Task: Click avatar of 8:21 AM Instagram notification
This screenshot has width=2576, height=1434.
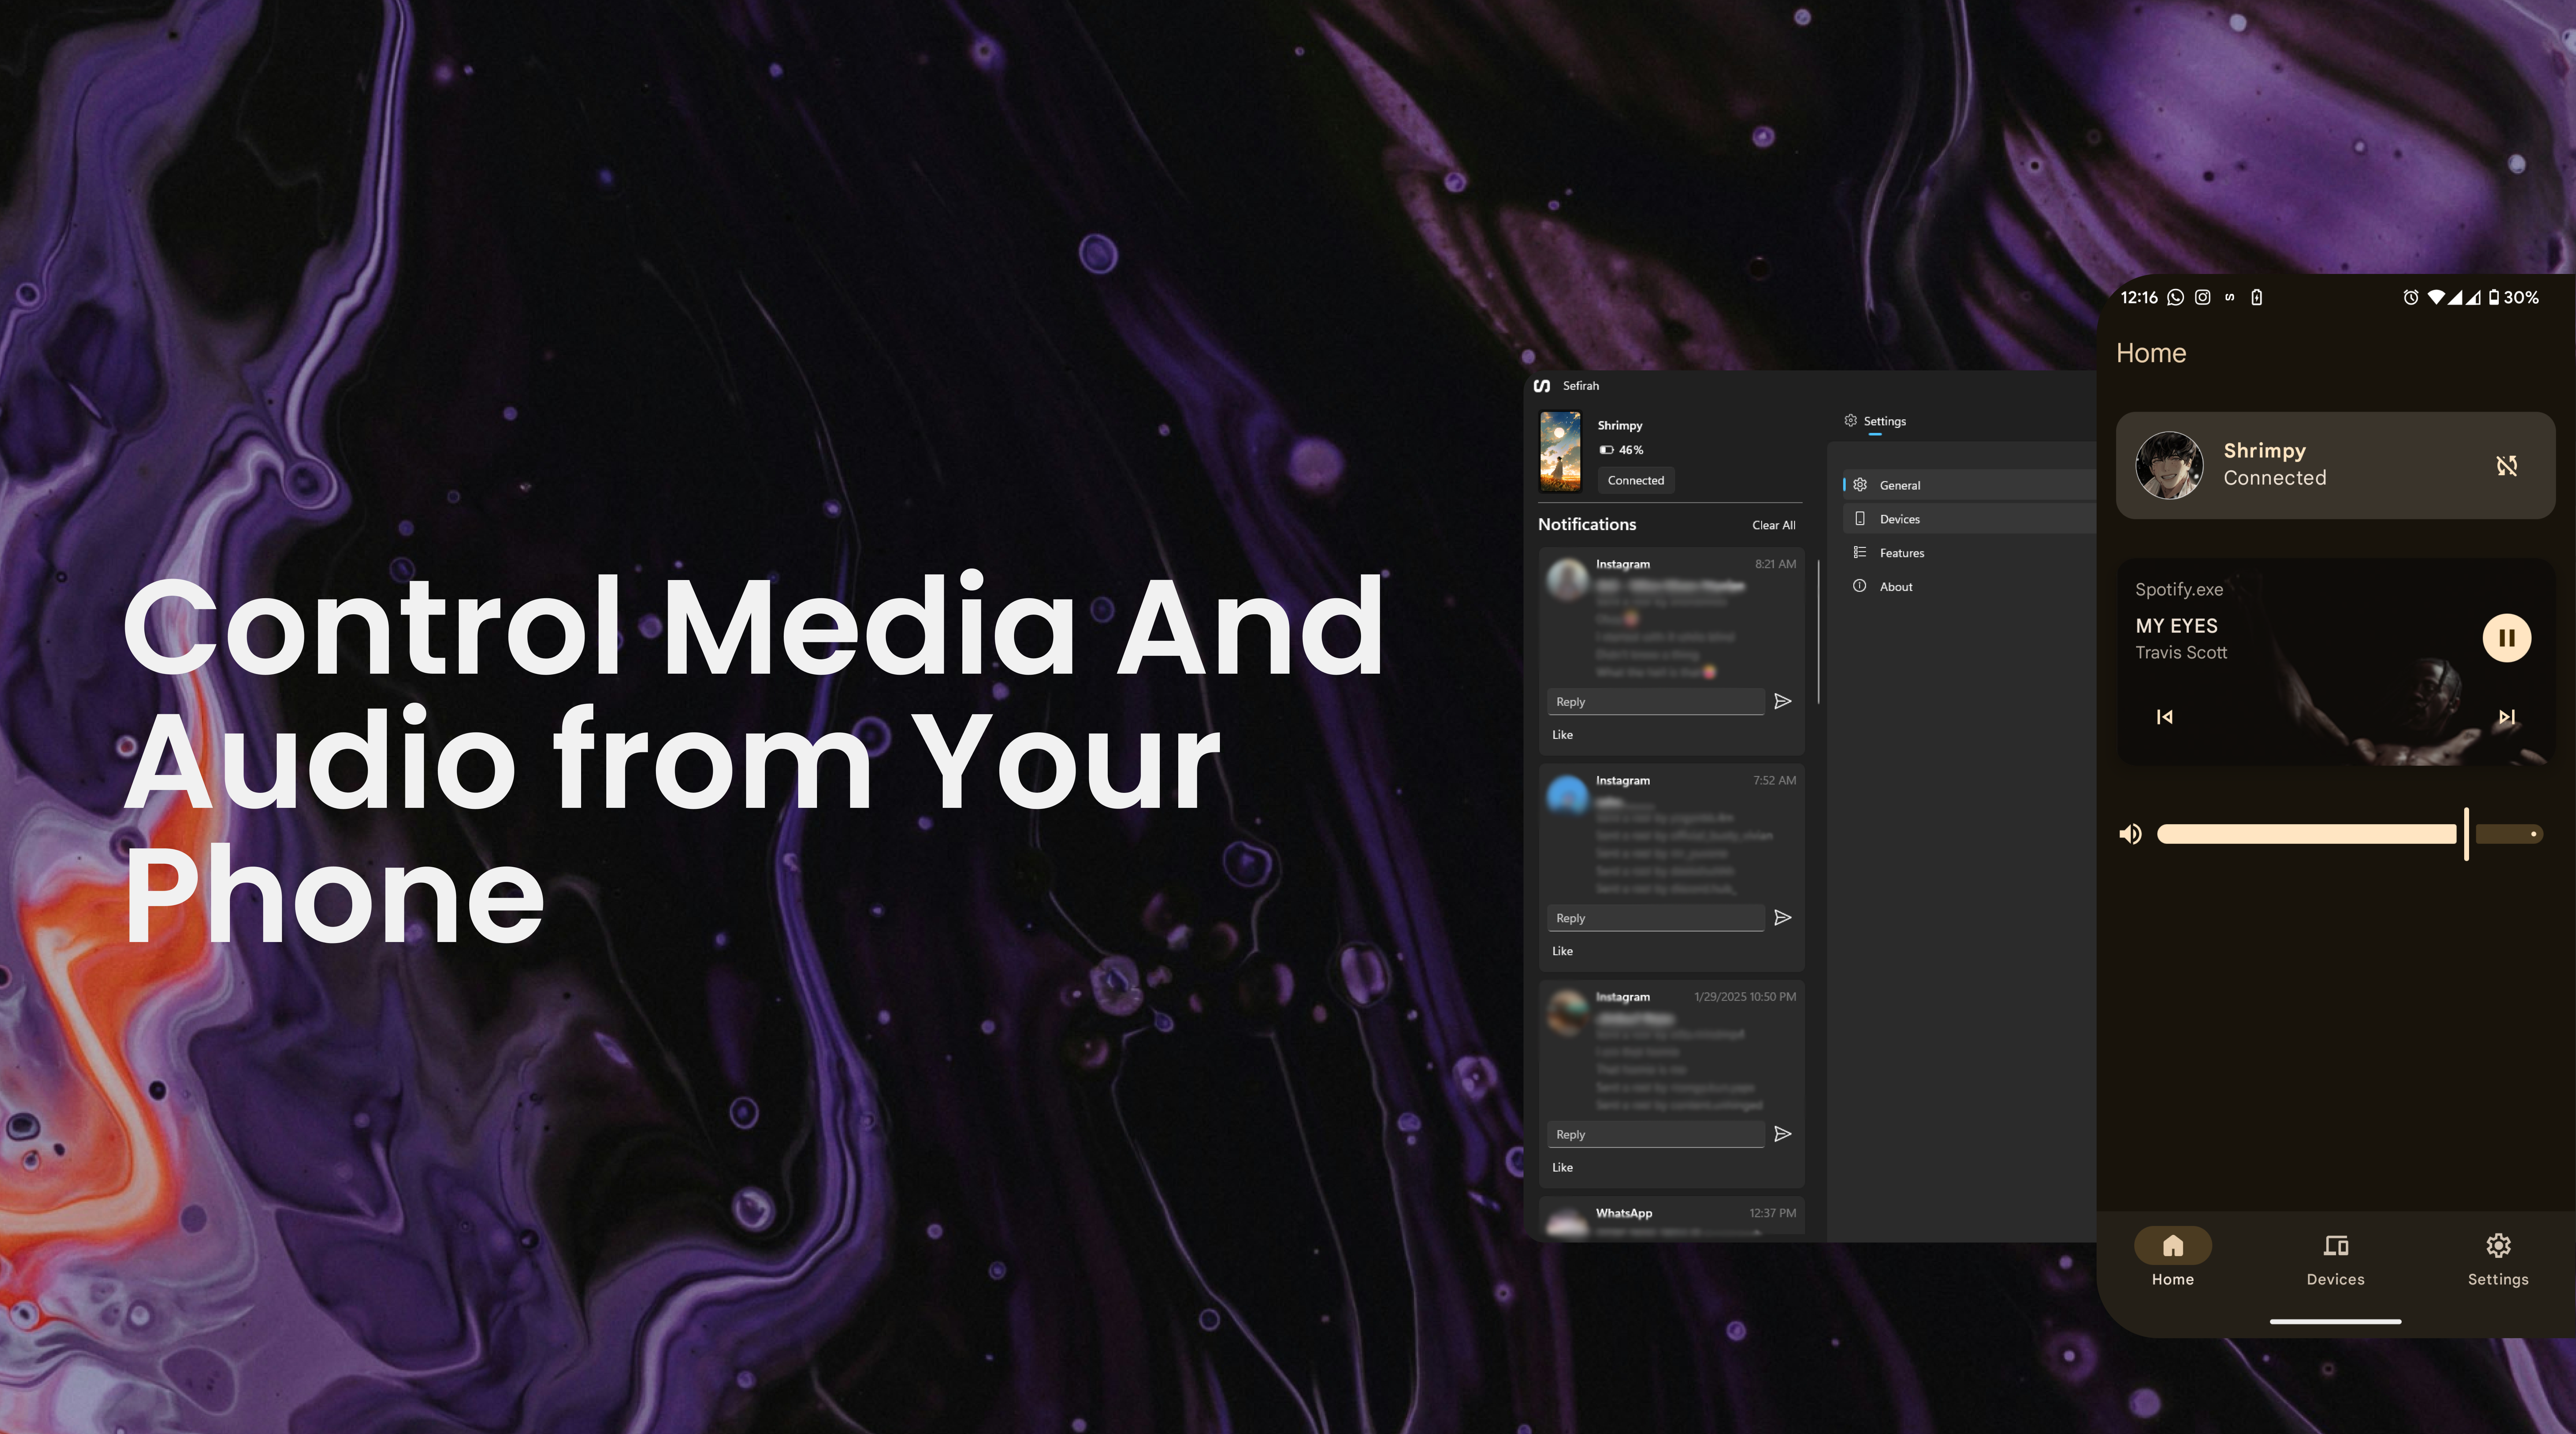Action: [1567, 580]
